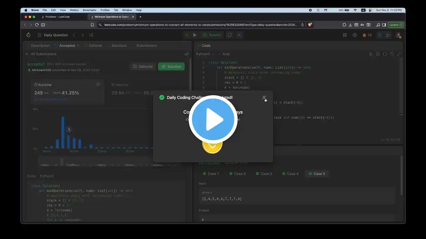Expand the code editor to fullscreen
Viewport: 426px width, 239px height.
point(399,54)
